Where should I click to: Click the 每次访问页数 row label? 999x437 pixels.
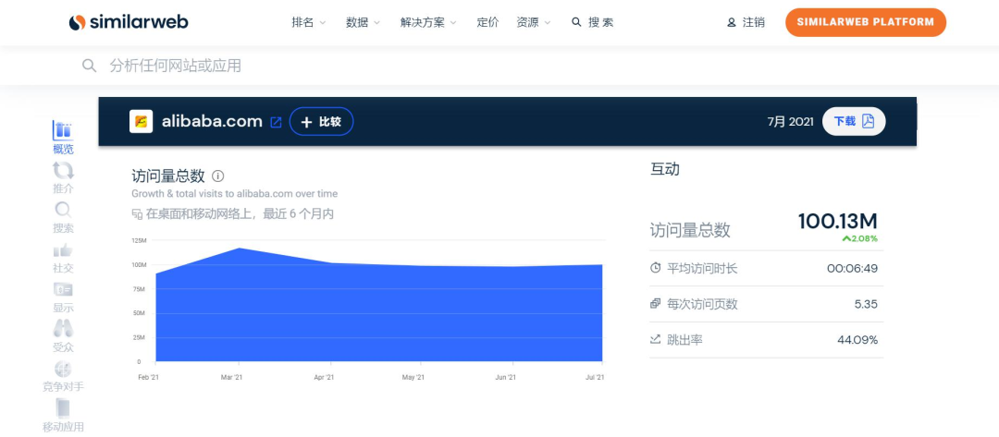[702, 304]
